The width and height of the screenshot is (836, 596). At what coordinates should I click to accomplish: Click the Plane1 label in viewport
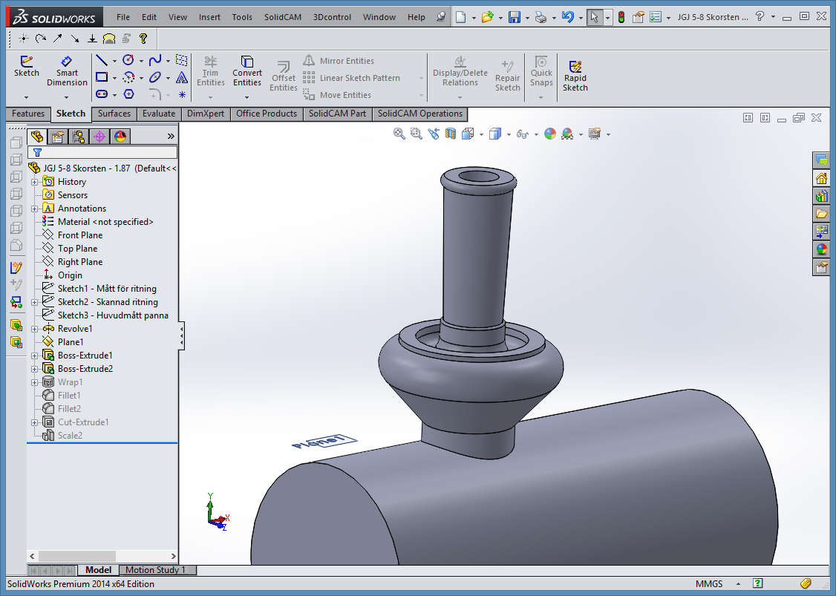pos(324,442)
